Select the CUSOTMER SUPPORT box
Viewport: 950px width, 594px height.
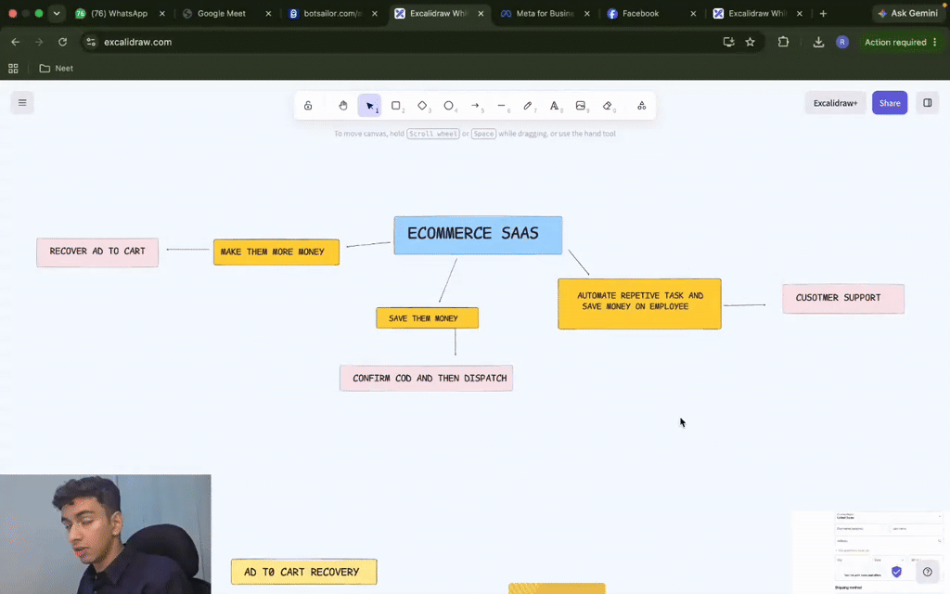(843, 299)
